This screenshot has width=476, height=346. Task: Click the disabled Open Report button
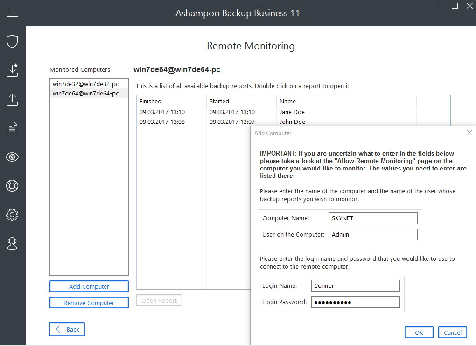159,300
